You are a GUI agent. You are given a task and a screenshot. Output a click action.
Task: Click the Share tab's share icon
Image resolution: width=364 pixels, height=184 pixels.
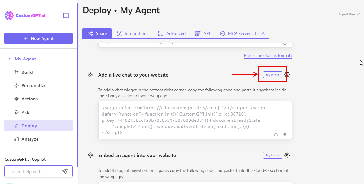point(90,33)
